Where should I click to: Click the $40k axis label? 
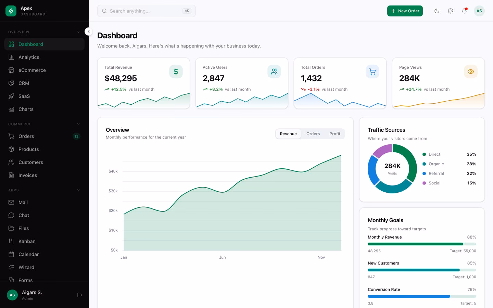click(x=113, y=171)
